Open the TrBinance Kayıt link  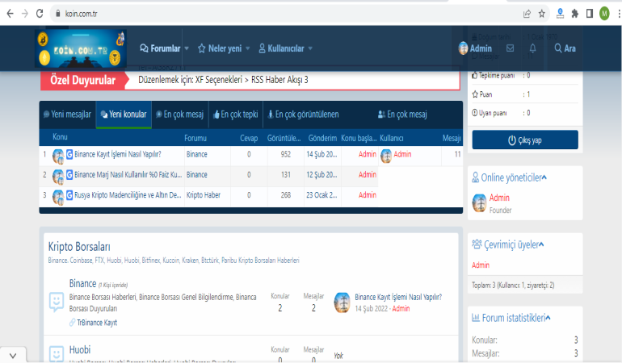tap(97, 323)
